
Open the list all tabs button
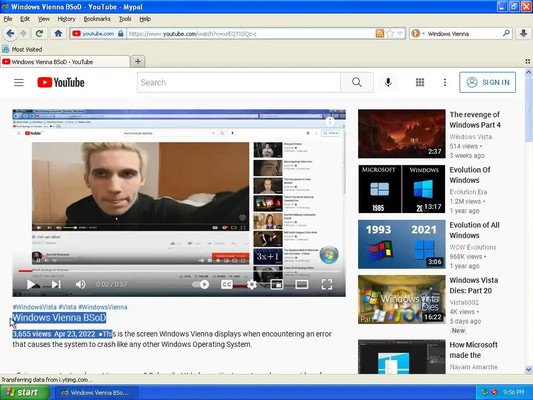[x=528, y=61]
